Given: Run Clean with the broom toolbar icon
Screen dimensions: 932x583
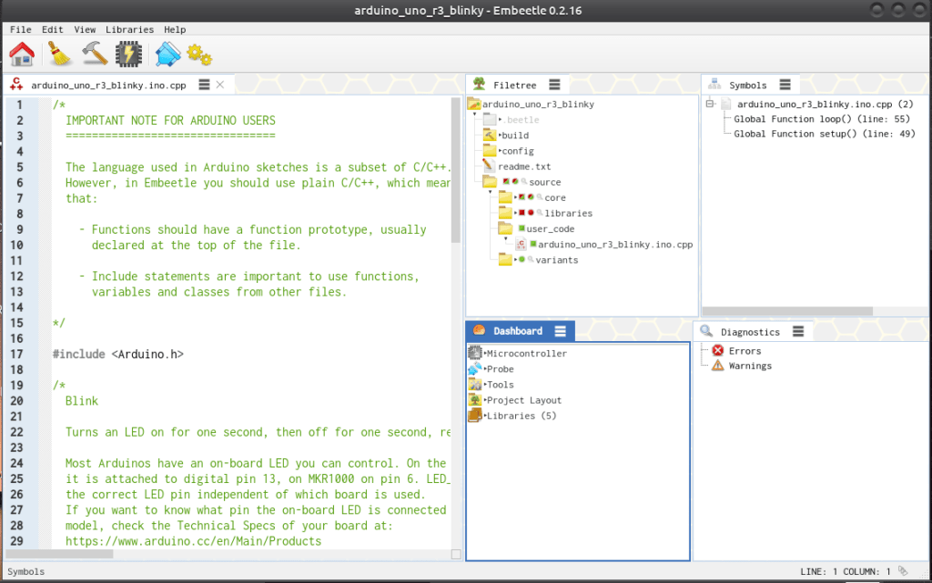Looking at the screenshot, I should (59, 54).
